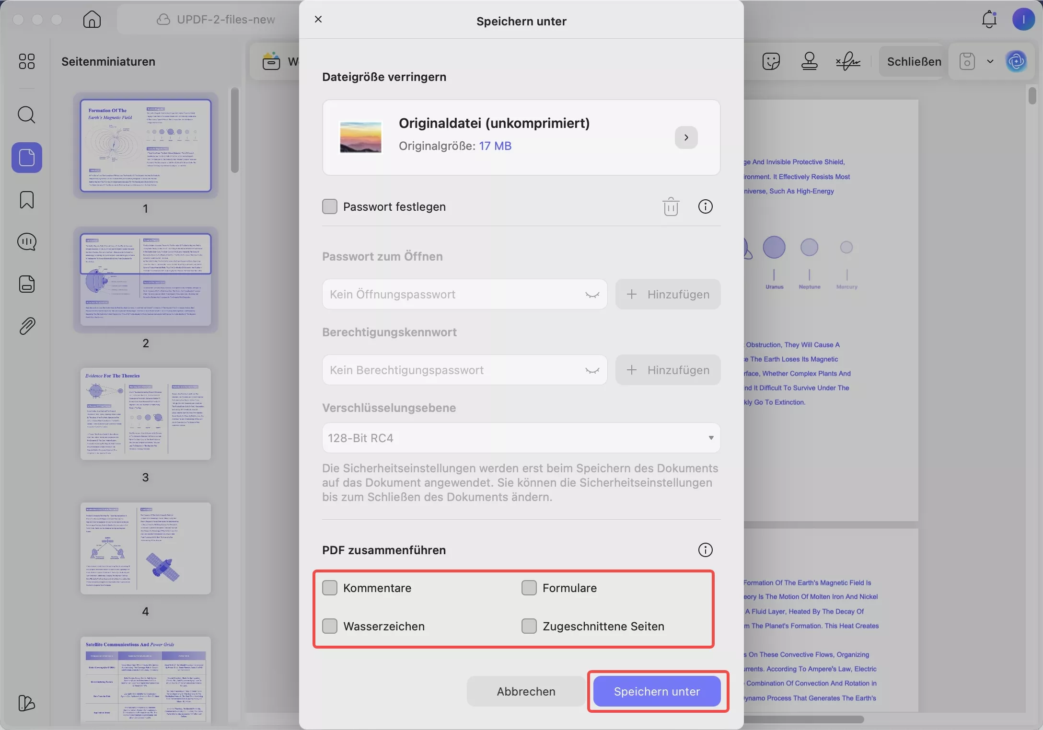Open the user account avatar

[x=1023, y=20]
